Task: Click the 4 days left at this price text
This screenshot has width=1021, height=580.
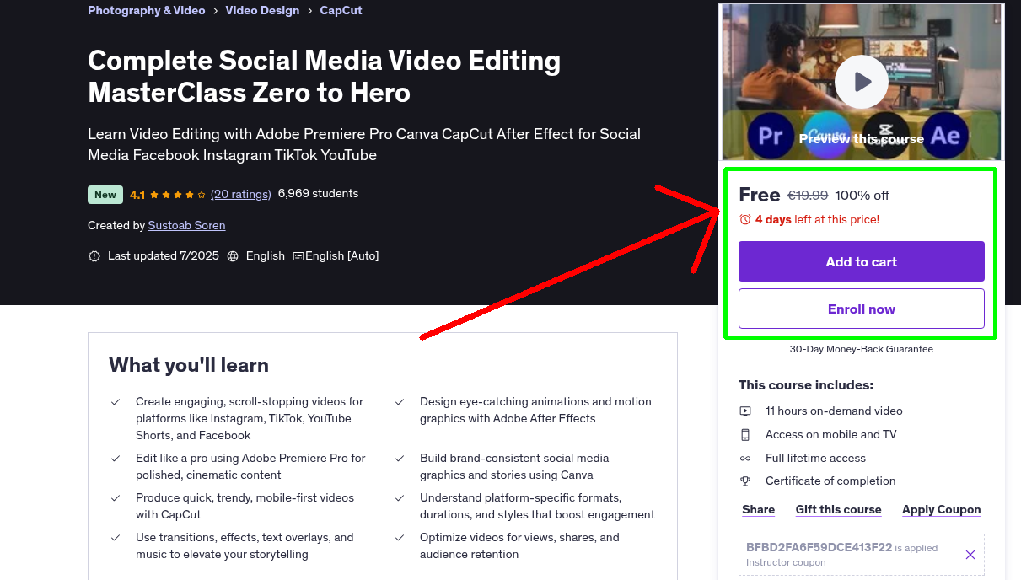Action: pyautogui.click(x=817, y=220)
